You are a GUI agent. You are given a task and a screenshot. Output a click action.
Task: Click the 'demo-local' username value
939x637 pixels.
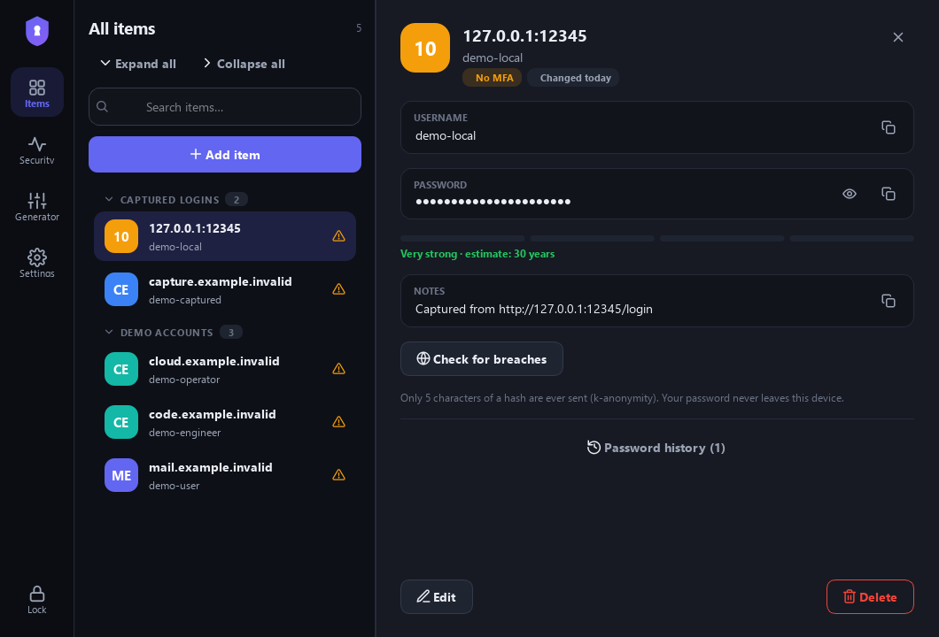pos(446,135)
